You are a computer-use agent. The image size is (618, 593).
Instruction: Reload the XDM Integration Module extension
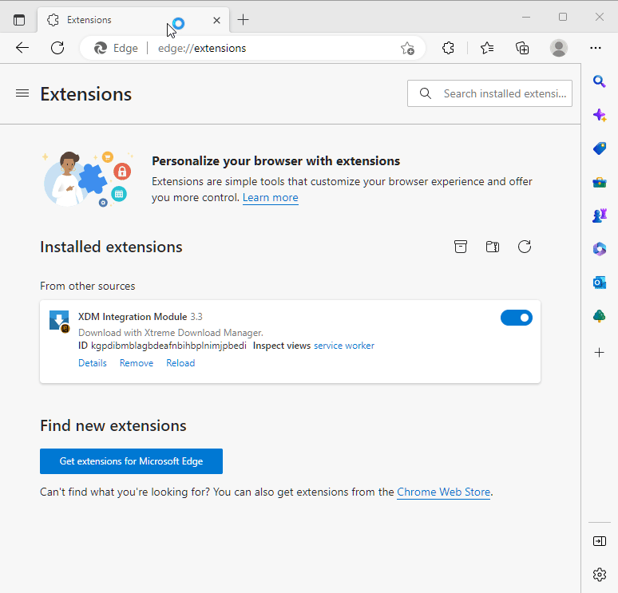180,363
